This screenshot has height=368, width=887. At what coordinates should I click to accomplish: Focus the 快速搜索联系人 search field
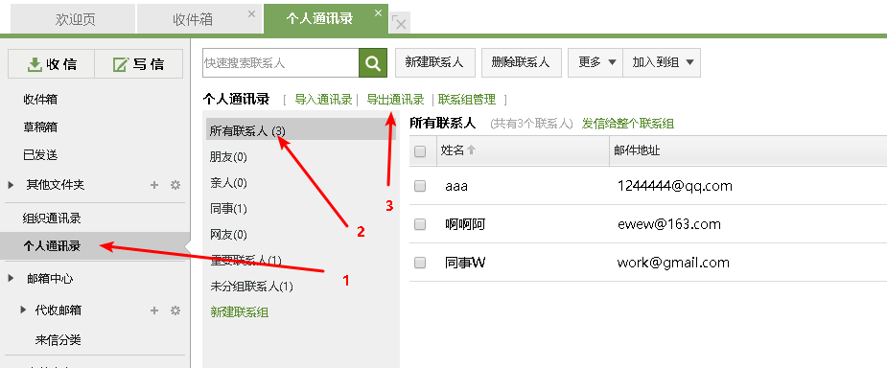(x=281, y=62)
